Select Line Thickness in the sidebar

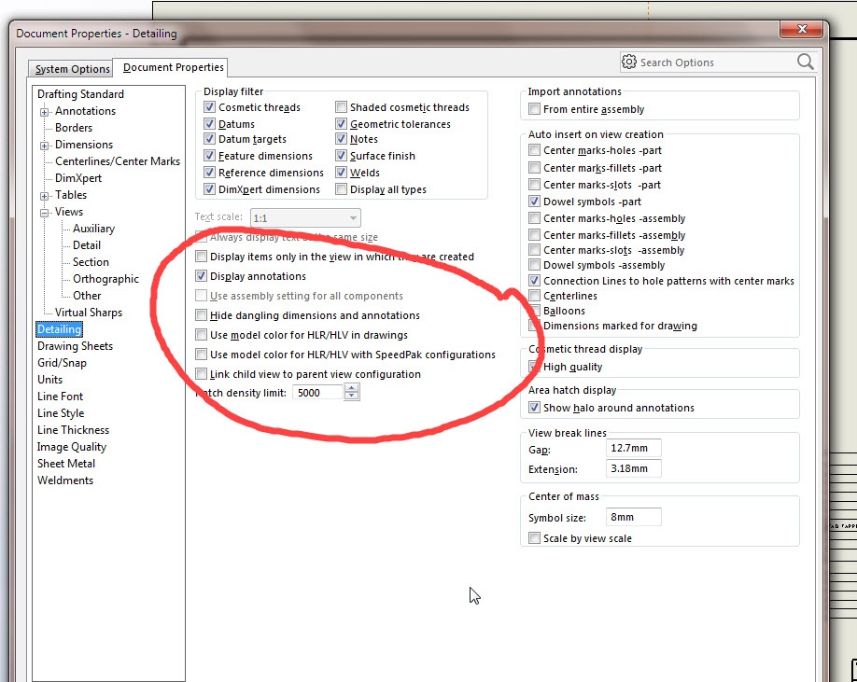[x=73, y=430]
